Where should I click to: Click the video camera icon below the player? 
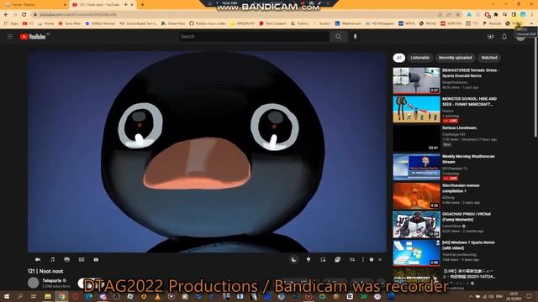tap(38, 259)
